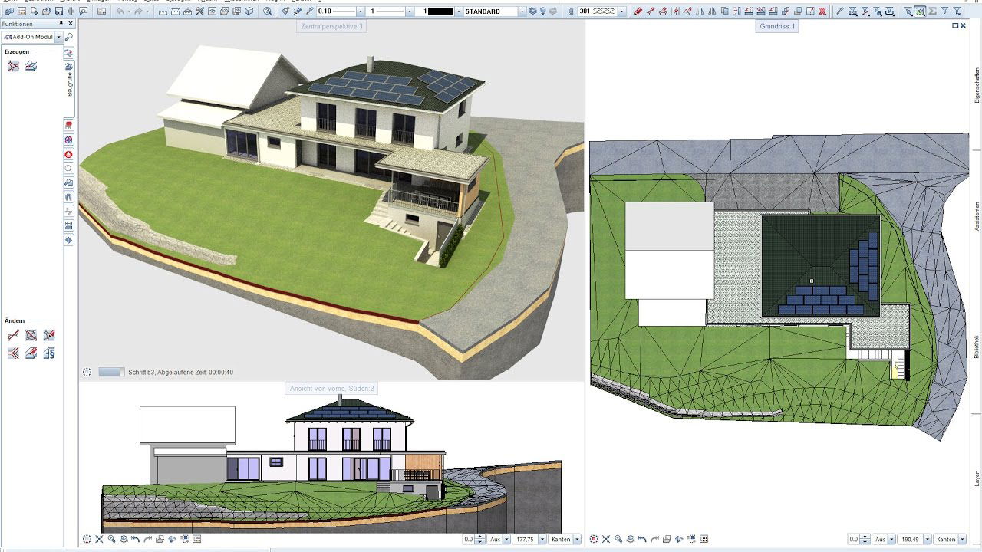Maximize the Grundriss view window
Viewport: 982px width, 552px height.
point(956,25)
